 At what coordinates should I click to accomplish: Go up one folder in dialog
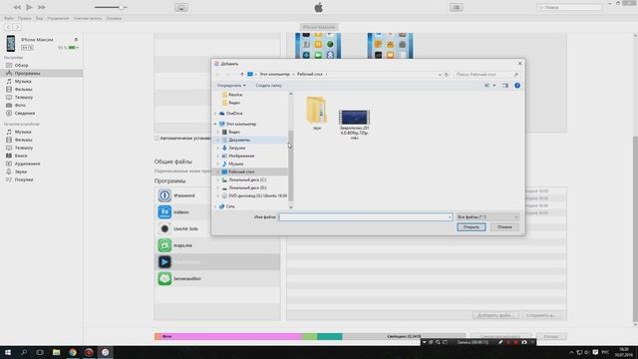[x=242, y=75]
